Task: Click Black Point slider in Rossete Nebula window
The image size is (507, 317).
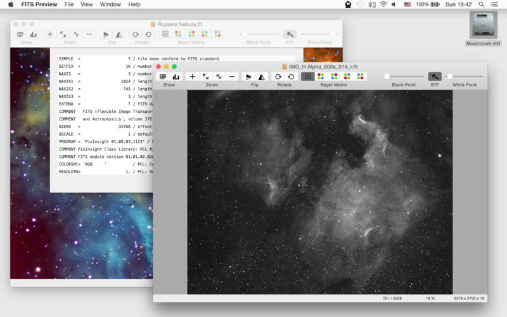Action: (259, 34)
